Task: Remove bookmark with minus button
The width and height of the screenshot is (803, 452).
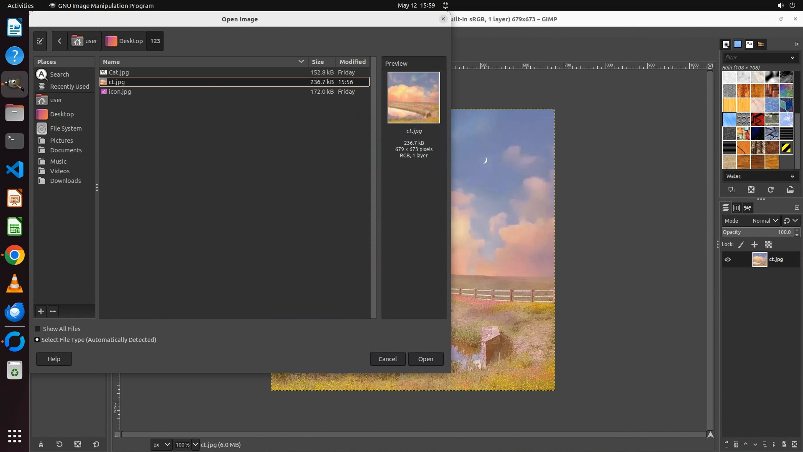Action: pyautogui.click(x=53, y=311)
